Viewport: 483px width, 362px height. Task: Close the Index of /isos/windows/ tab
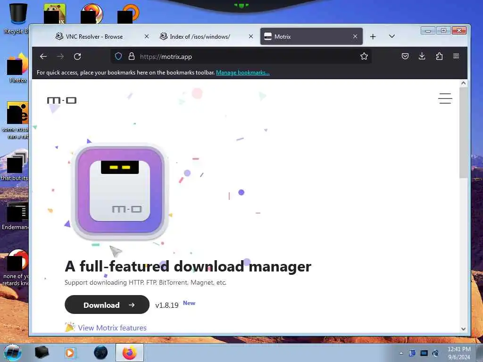tap(251, 36)
